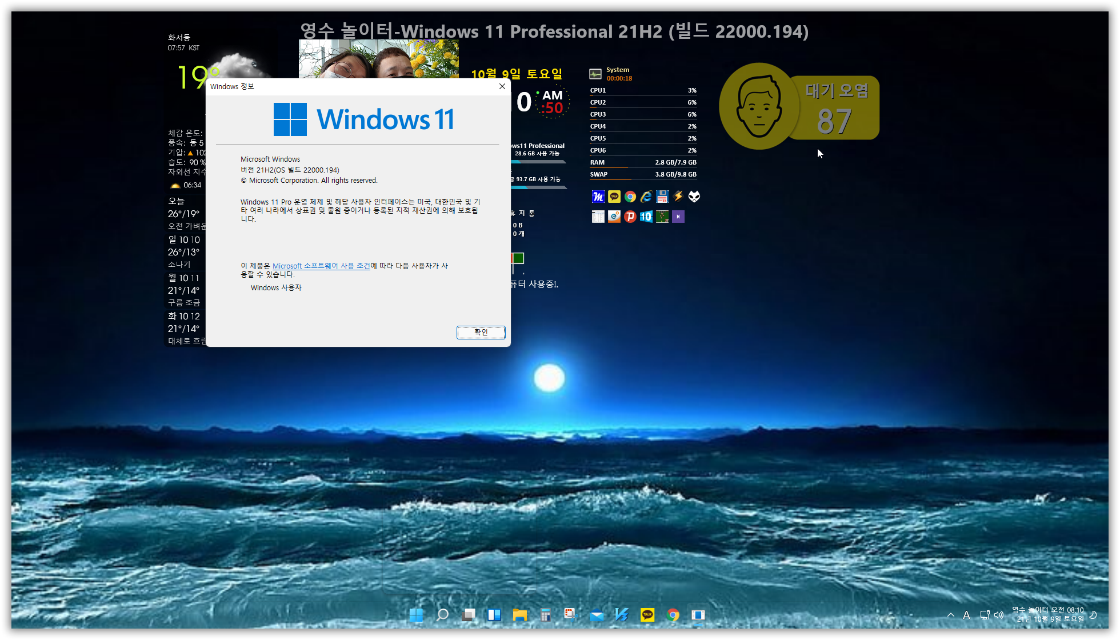Launch the blue M script icon in launcher
This screenshot has width=1120, height=640.
pyautogui.click(x=598, y=197)
